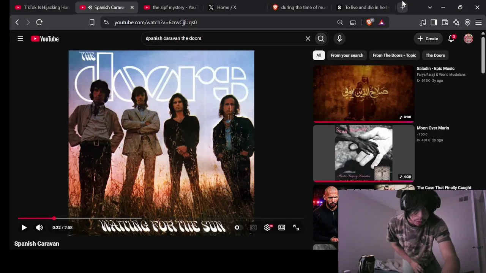Open Brave VPN shield icon
This screenshot has height=273, width=486.
click(467, 22)
